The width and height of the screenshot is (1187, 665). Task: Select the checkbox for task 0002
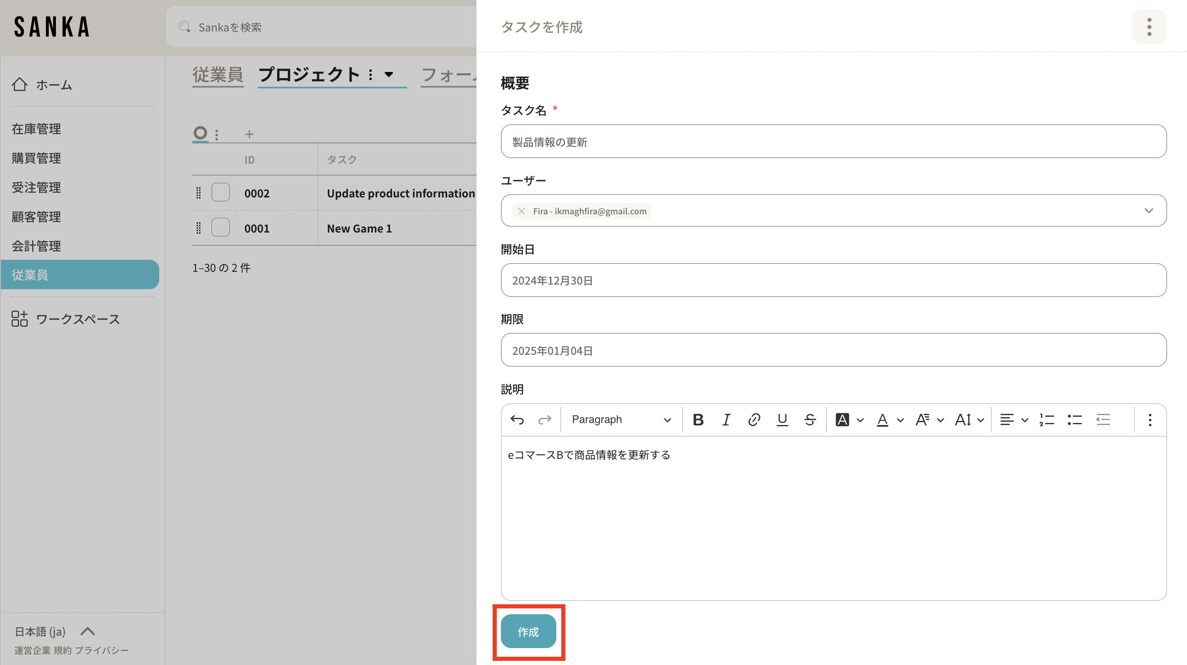220,192
